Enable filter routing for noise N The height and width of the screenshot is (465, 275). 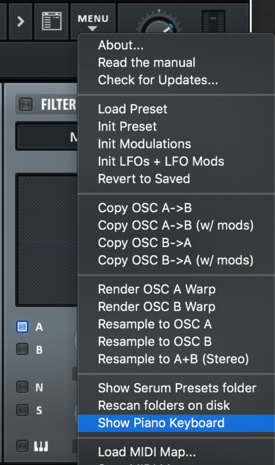pos(22,387)
